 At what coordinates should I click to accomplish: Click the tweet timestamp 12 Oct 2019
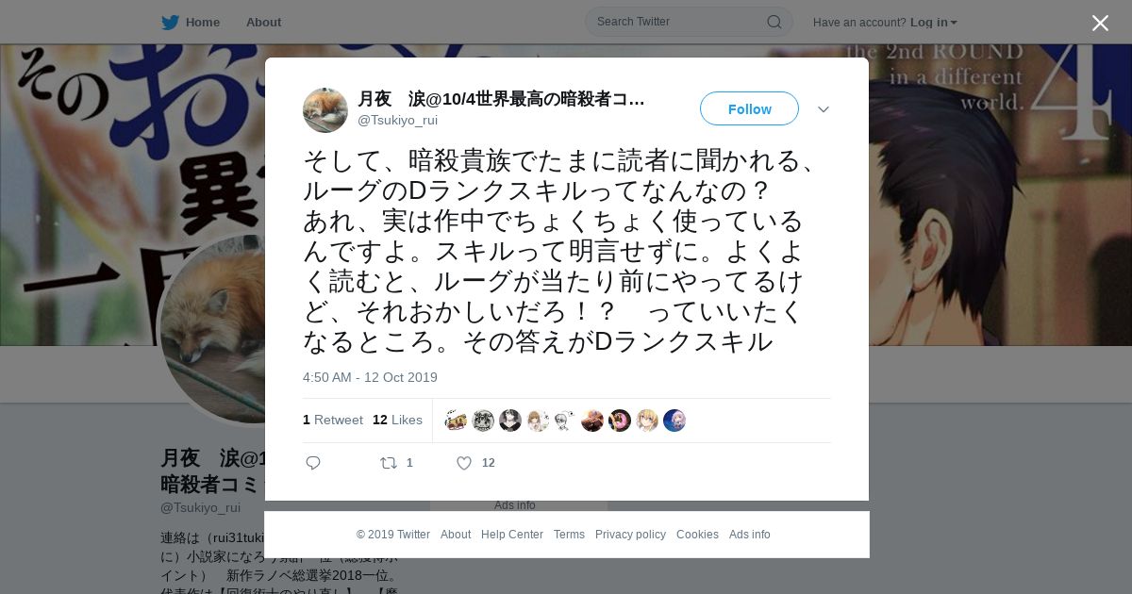[370, 377]
